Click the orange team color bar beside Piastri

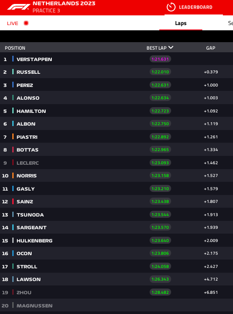pyautogui.click(x=13, y=137)
